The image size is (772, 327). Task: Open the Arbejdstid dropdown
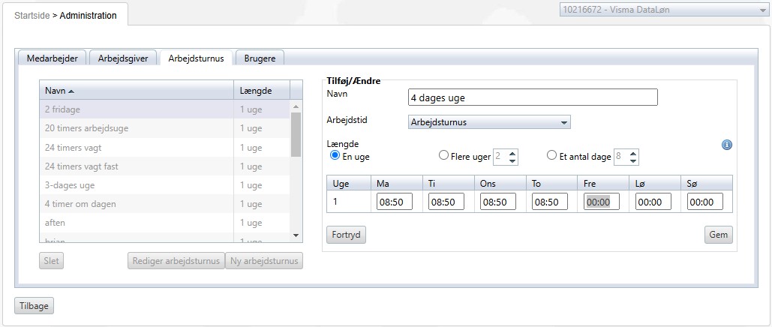488,122
